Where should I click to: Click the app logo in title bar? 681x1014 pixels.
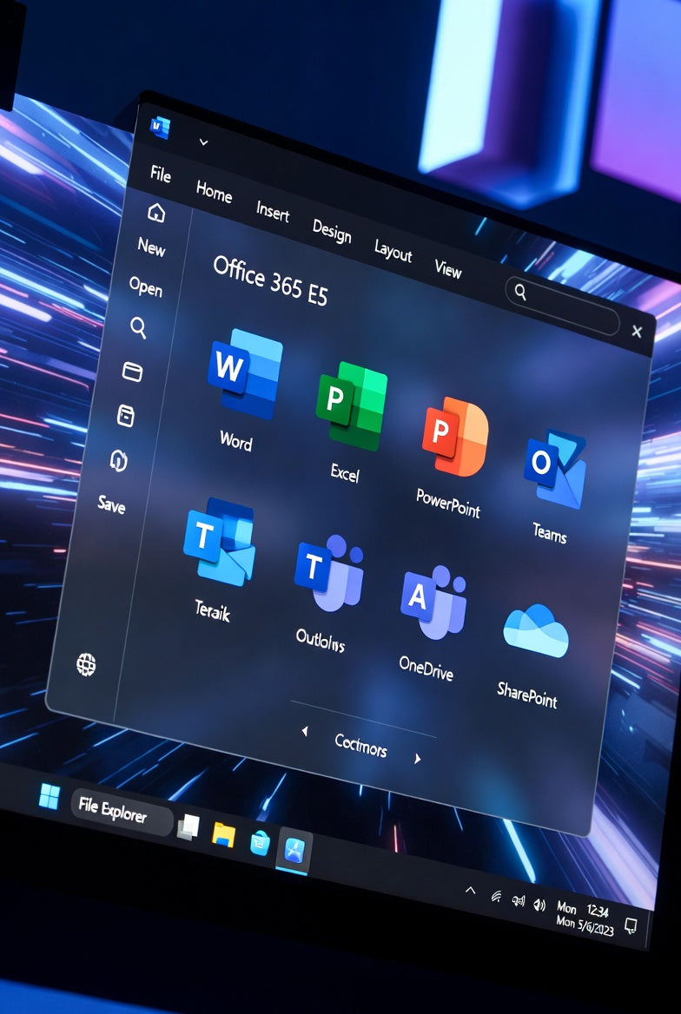(160, 127)
